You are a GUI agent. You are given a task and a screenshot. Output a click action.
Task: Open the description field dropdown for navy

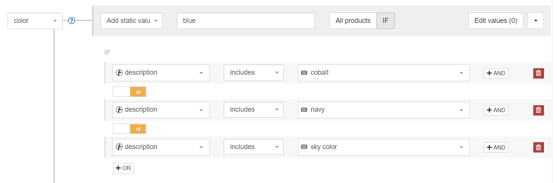click(x=161, y=110)
